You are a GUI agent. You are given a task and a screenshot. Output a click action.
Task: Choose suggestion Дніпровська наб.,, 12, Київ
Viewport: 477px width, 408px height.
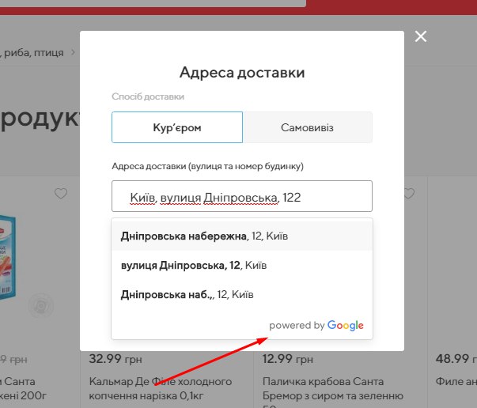click(x=242, y=294)
